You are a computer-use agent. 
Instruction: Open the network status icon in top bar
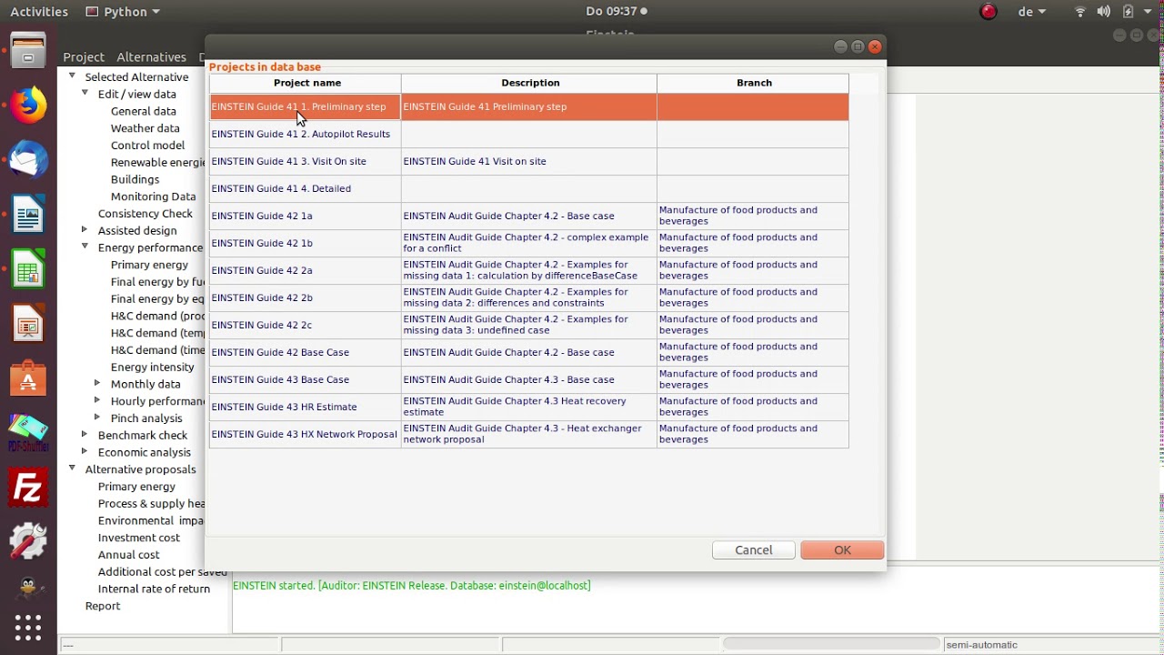pos(1080,12)
